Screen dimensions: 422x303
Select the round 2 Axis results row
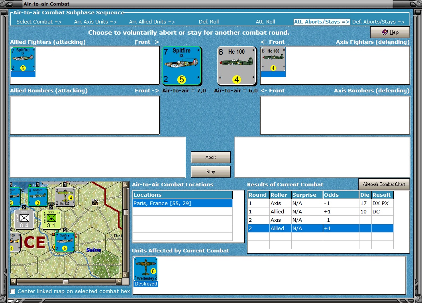click(320, 220)
